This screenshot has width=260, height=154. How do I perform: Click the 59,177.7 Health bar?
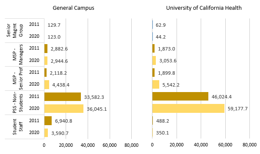click(x=188, y=109)
